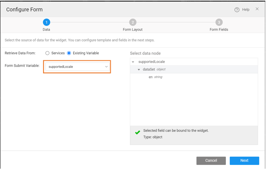Click the step 2 circle icon
Viewport: 266px width, 169px height.
pos(133,22)
